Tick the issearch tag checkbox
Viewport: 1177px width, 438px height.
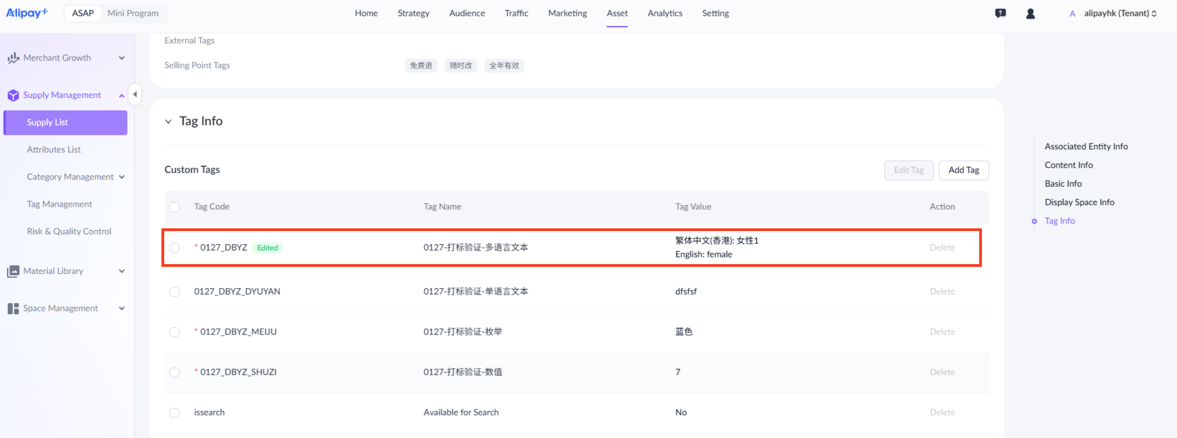click(175, 413)
